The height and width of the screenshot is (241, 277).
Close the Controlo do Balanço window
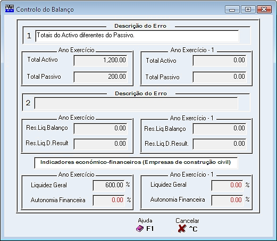click(x=264, y=9)
